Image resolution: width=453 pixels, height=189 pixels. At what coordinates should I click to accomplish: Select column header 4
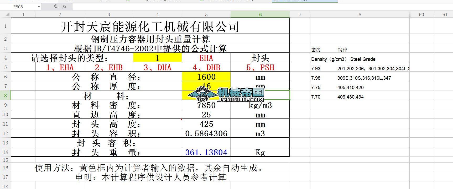point(157,15)
